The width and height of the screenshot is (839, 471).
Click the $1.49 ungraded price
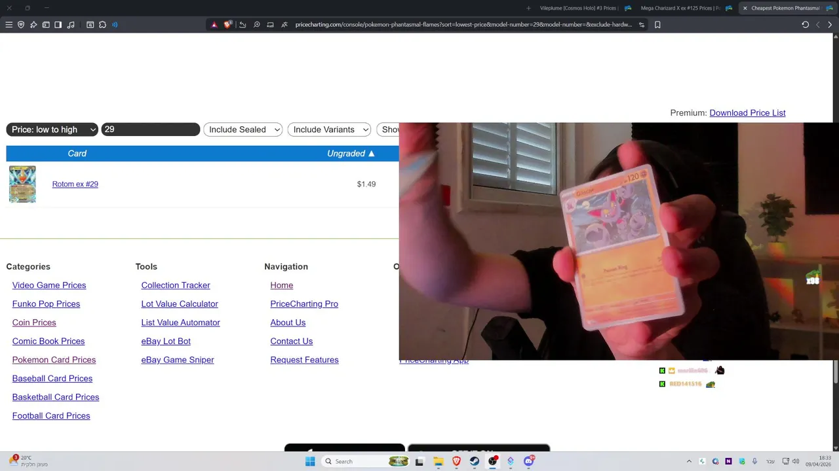pos(366,184)
